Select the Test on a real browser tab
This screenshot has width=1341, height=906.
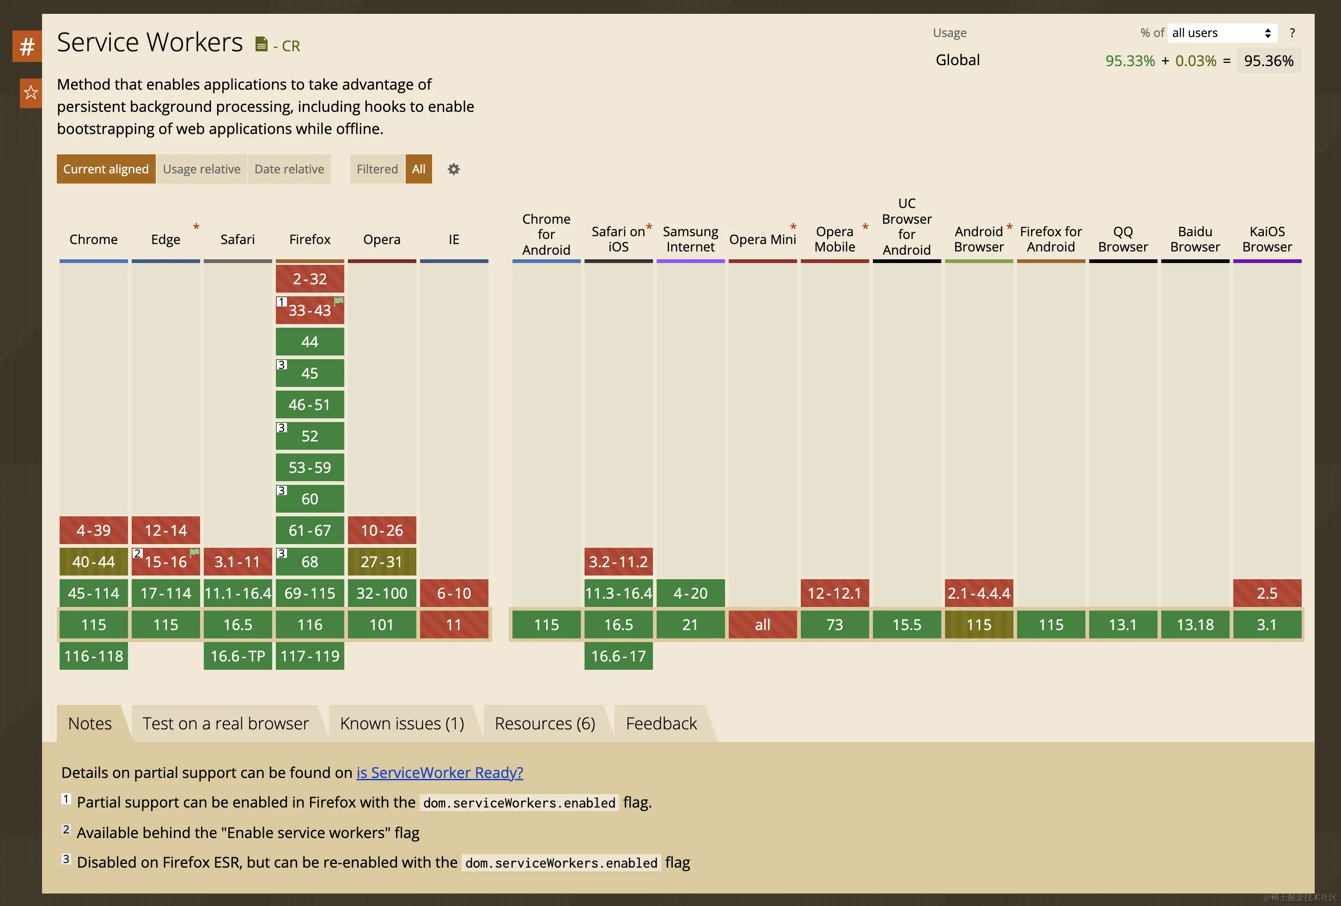pos(225,723)
